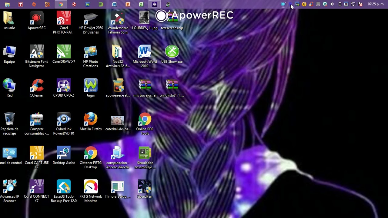Click the volume speaker tray icon

click(x=332, y=4)
